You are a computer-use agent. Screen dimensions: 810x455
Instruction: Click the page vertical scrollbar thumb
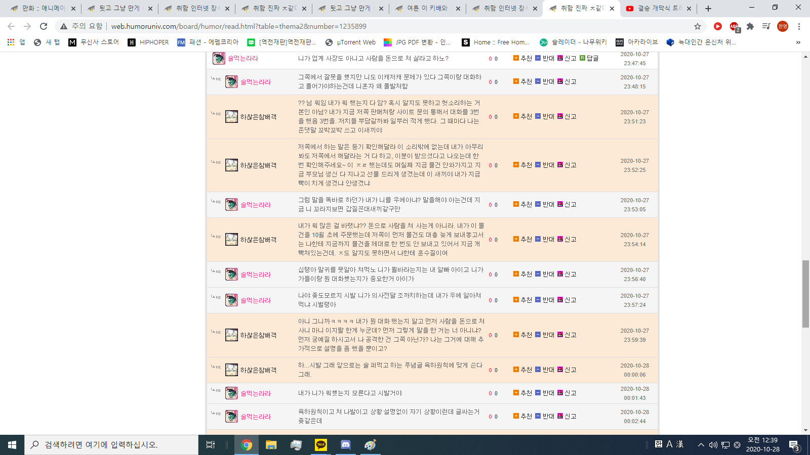[805, 294]
